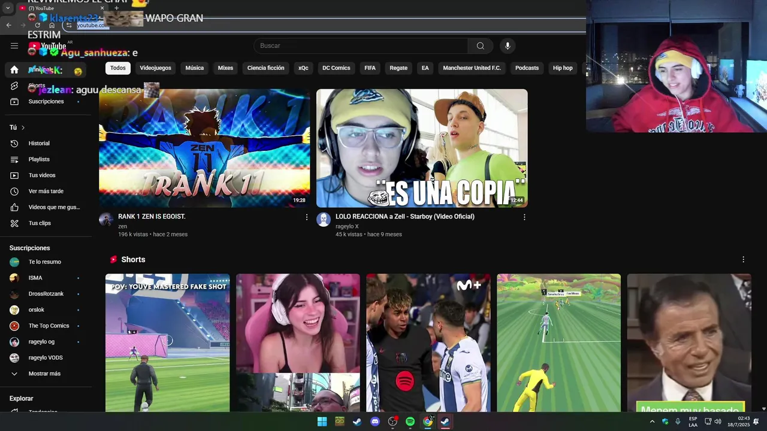Open OBS icon in the taskbar
Image resolution: width=767 pixels, height=431 pixels.
(x=392, y=421)
